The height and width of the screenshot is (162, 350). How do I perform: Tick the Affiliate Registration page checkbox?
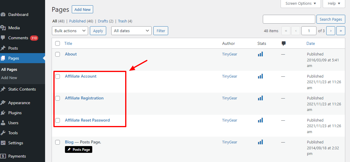pyautogui.click(x=58, y=98)
